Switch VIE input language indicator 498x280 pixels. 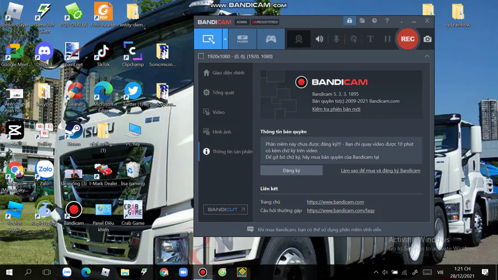[x=440, y=272]
